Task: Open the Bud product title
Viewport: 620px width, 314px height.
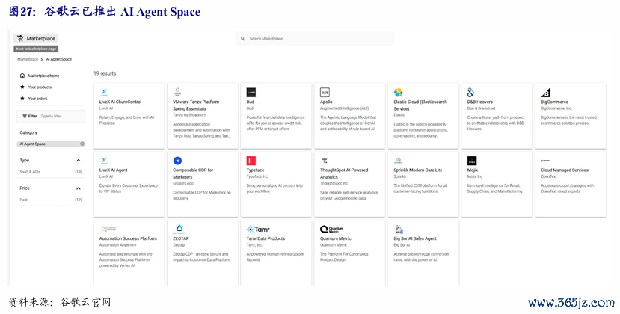Action: pos(251,102)
